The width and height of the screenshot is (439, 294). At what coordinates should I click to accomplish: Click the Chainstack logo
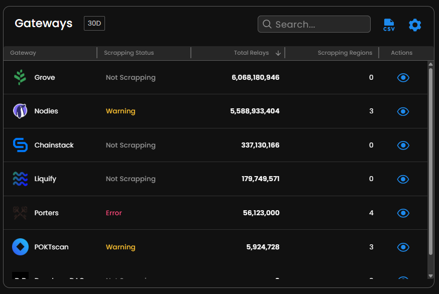pyautogui.click(x=20, y=145)
